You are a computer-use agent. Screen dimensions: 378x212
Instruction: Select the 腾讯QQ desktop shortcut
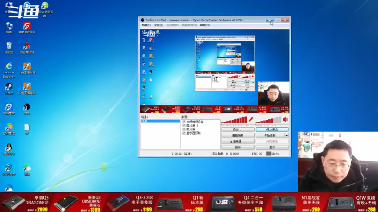pos(9,149)
